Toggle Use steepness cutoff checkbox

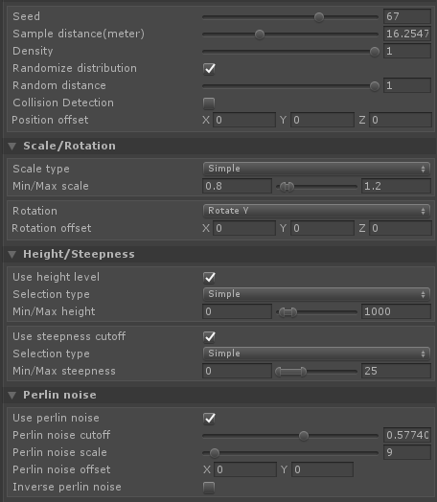pyautogui.click(x=209, y=337)
